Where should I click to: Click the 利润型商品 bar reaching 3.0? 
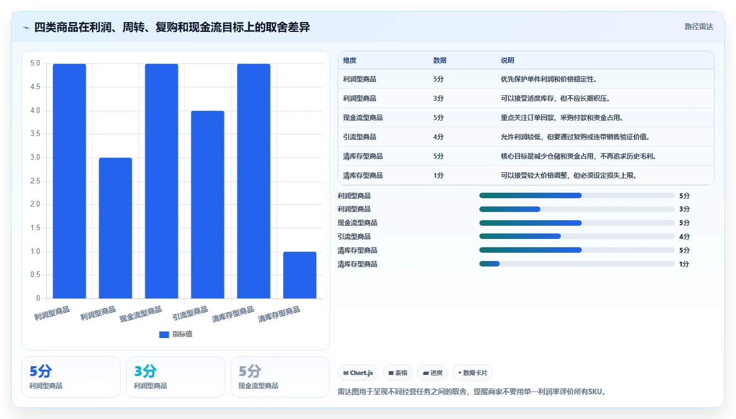point(116,228)
